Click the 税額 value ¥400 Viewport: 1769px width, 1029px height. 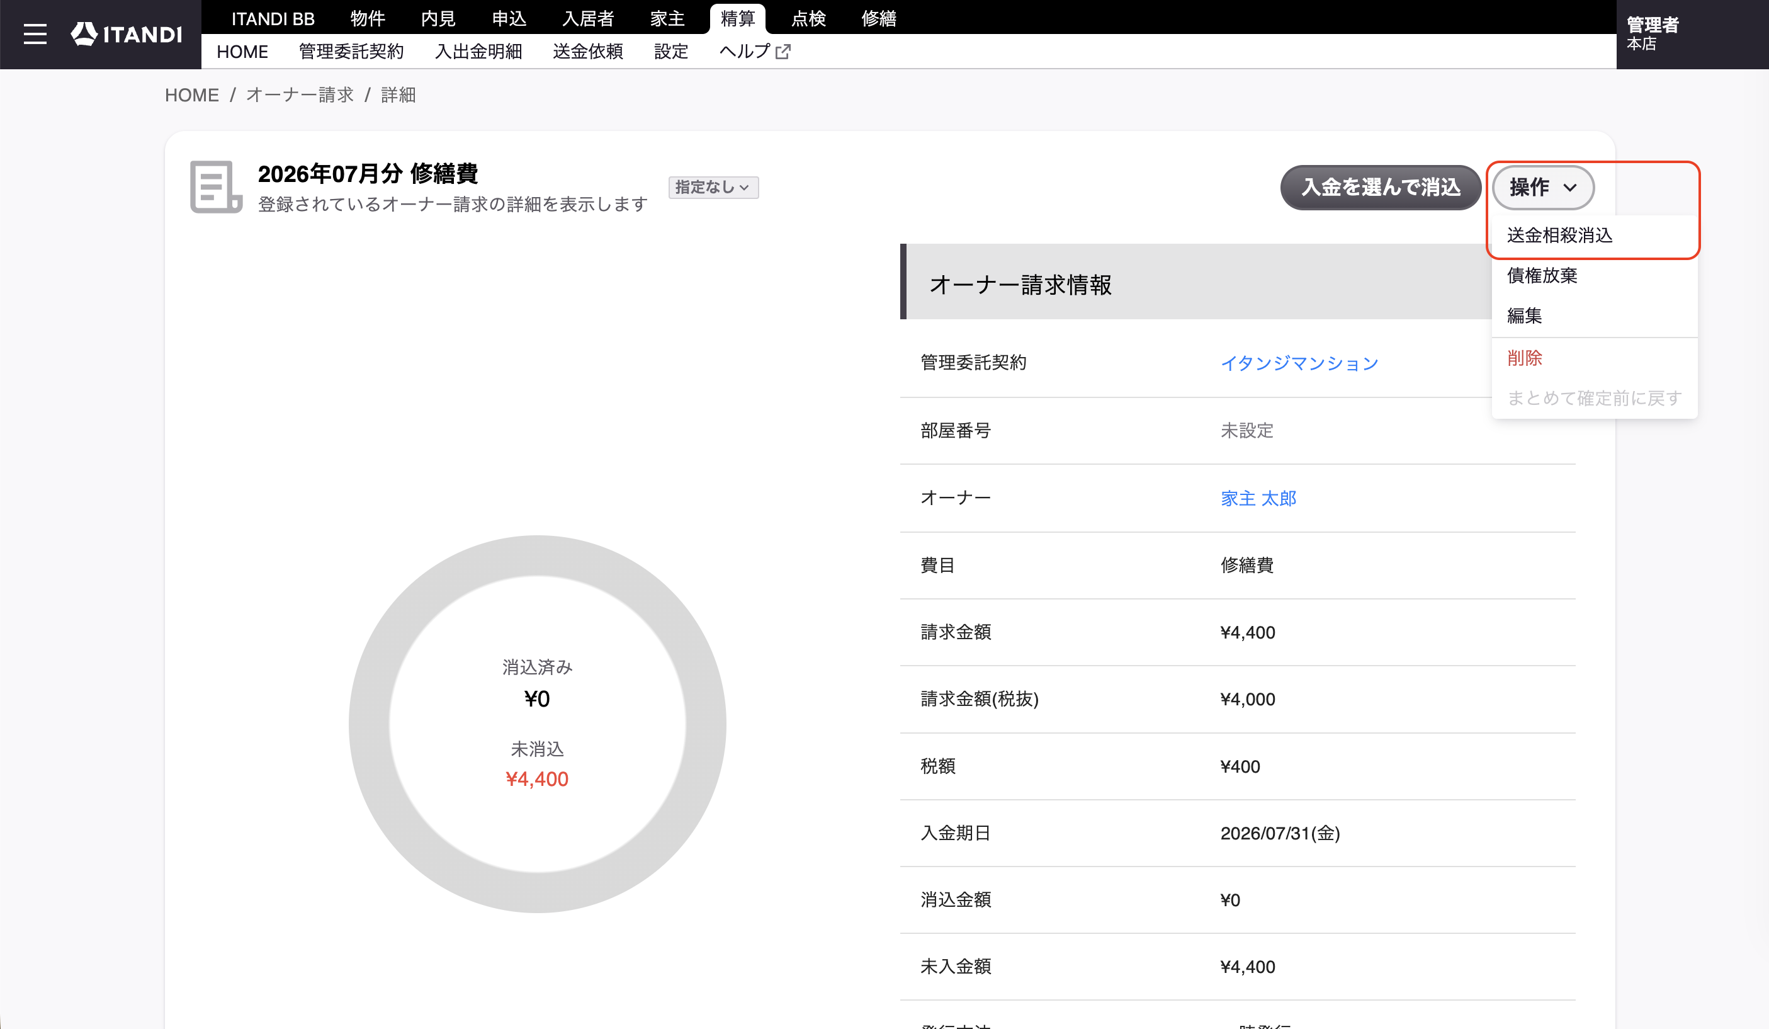[x=1240, y=766]
